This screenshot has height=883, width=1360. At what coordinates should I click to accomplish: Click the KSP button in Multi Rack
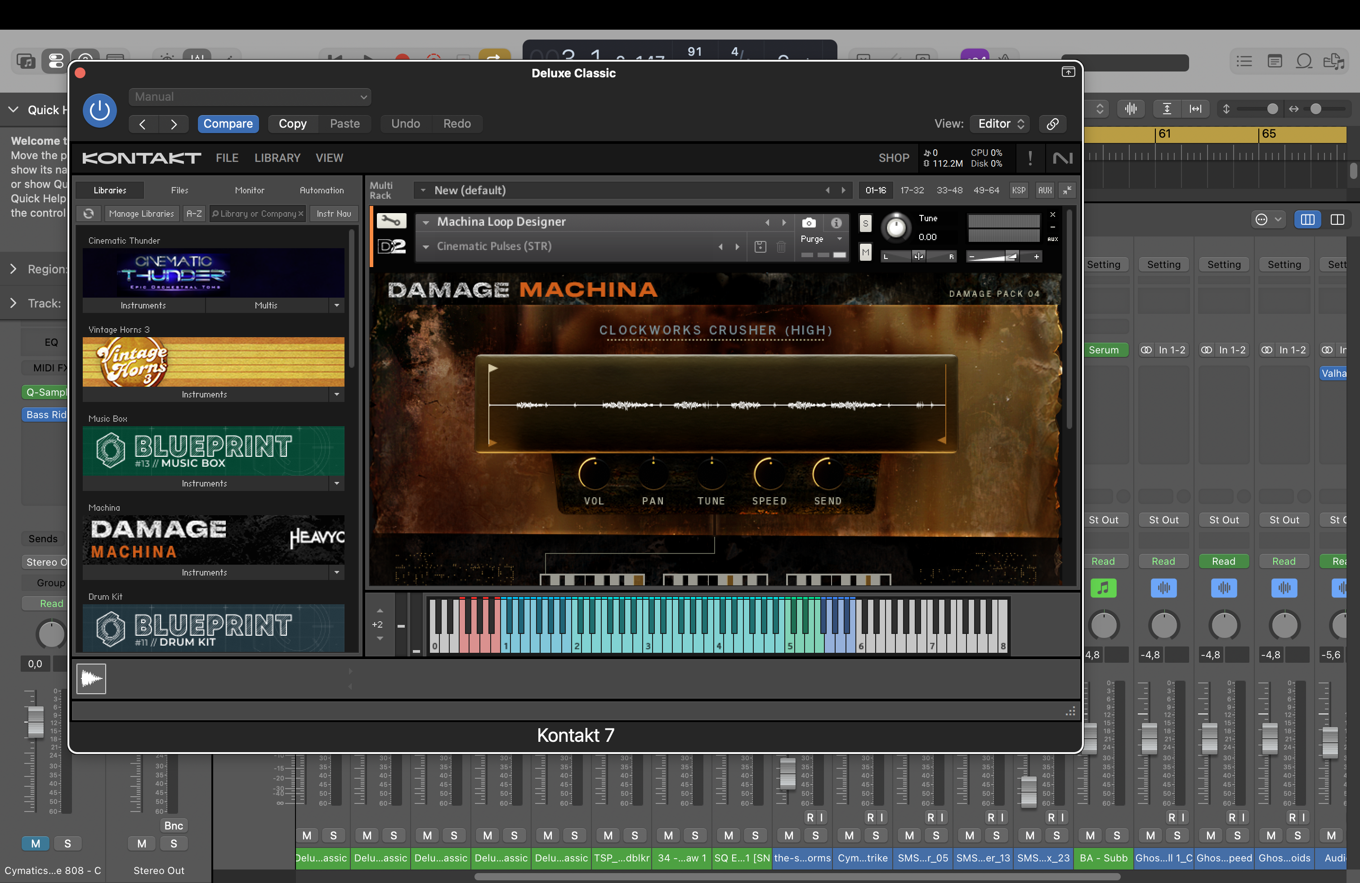[x=1018, y=190]
